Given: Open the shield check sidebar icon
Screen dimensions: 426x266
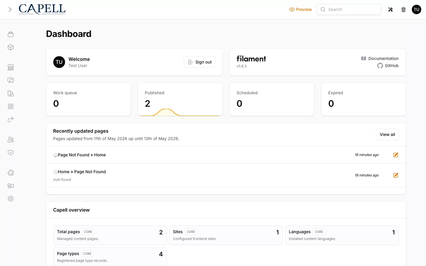Looking at the screenshot, I should point(11,153).
